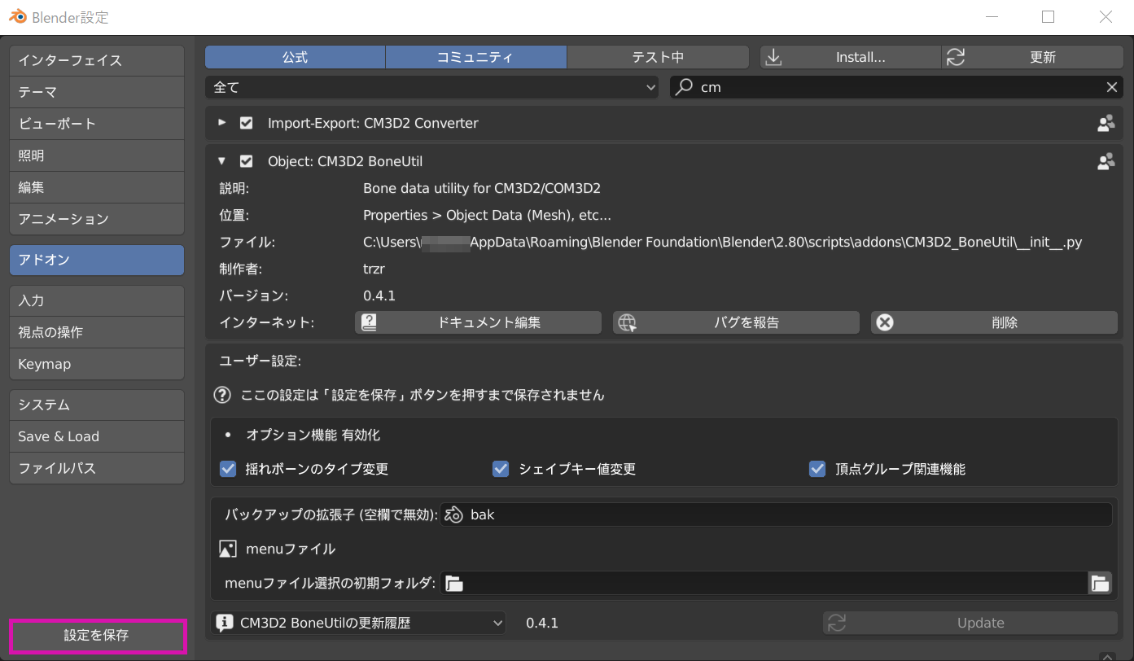
Task: Click the 更新 refresh button
Action: point(1033,57)
